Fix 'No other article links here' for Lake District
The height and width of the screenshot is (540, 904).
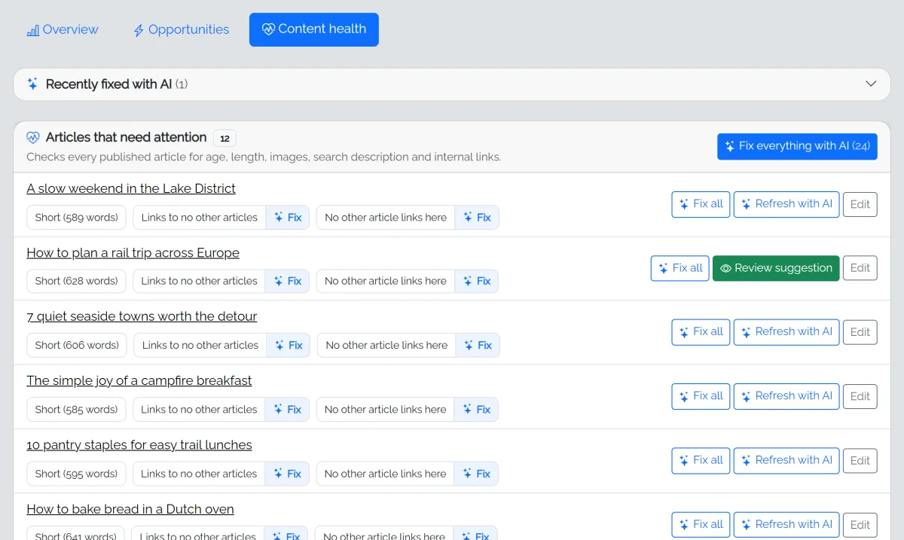[x=477, y=218]
